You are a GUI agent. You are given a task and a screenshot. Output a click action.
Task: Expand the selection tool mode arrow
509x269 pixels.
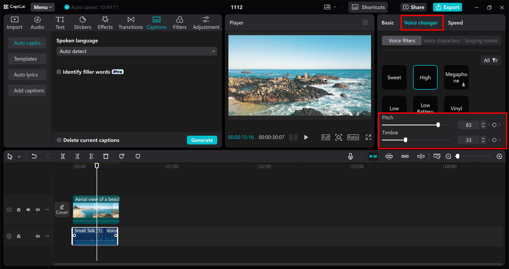[19, 157]
